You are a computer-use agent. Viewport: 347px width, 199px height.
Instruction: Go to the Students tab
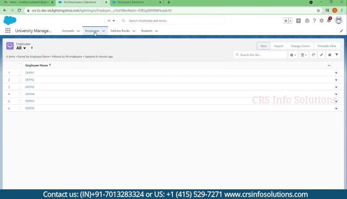point(146,31)
